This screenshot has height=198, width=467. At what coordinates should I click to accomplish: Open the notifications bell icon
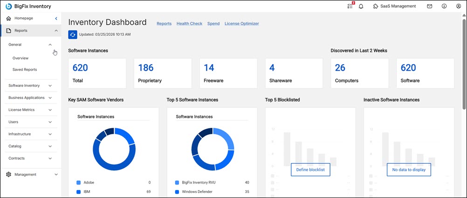(361, 6)
